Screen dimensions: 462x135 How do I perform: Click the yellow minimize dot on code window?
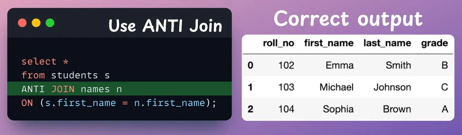36,23
